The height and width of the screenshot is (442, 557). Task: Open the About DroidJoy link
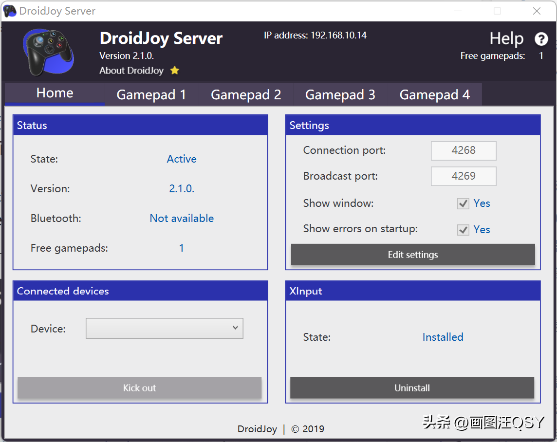click(x=131, y=70)
